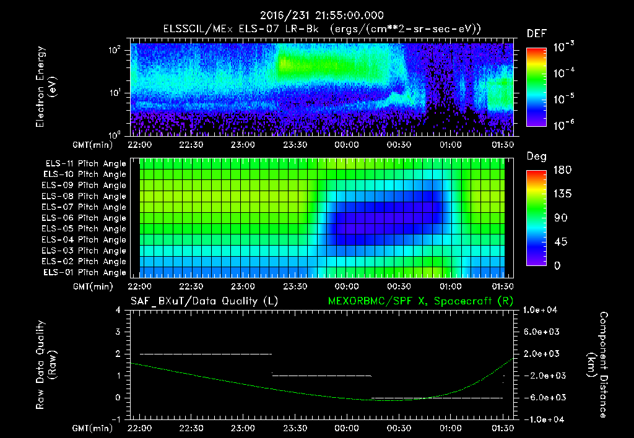Click the GMT(min) label under the spectrogram
This screenshot has width=634, height=438.
coord(92,145)
